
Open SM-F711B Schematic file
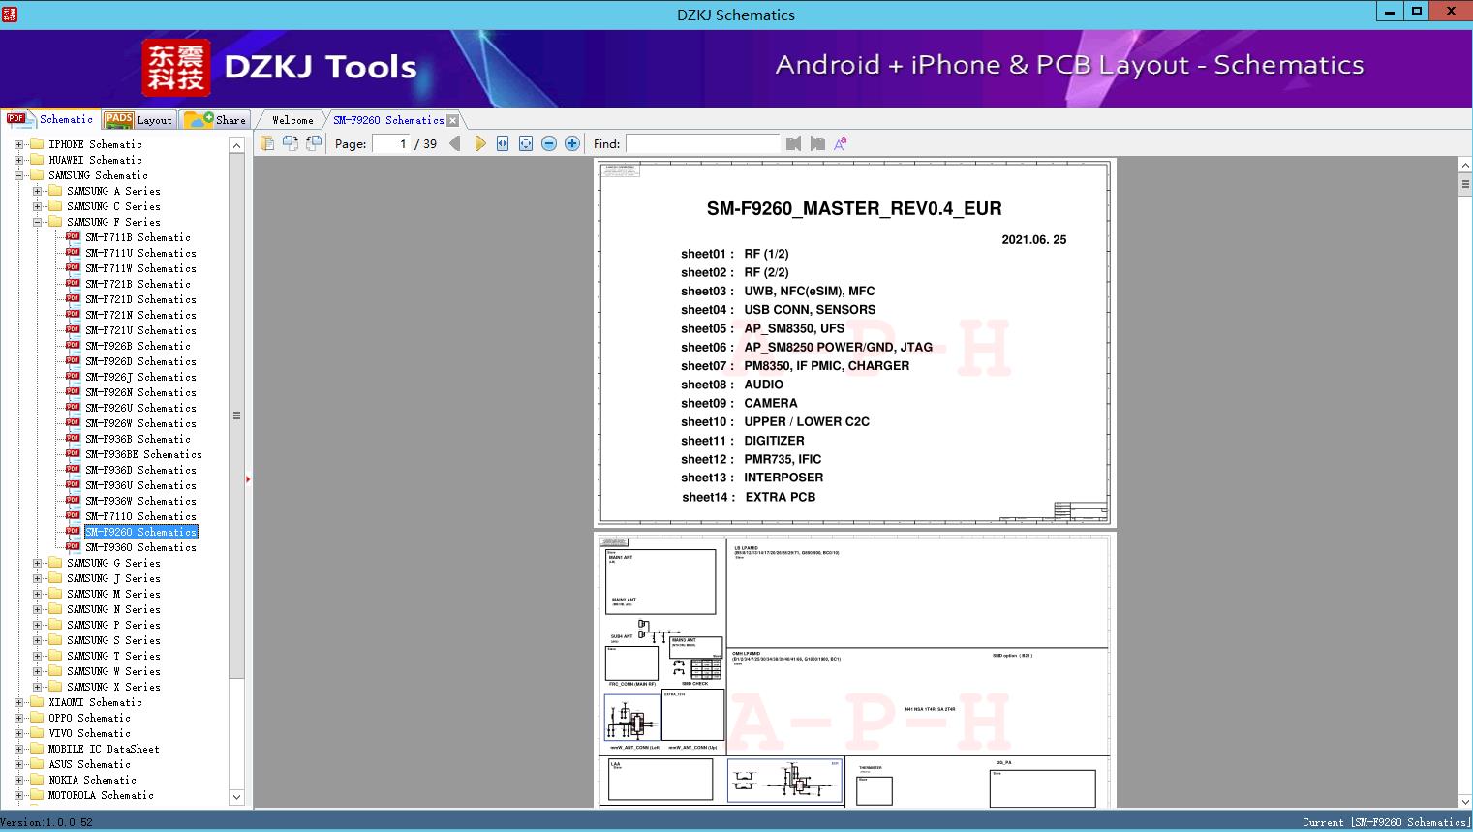pos(138,237)
